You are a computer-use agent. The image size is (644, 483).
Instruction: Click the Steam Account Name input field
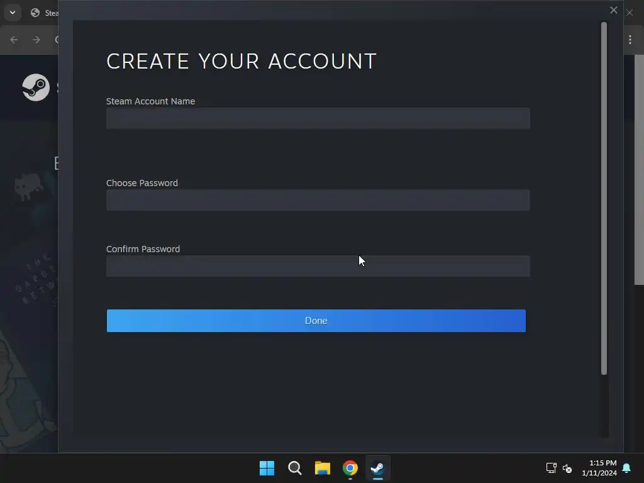tap(318, 118)
